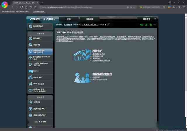Image resolution: width=187 pixels, height=131 pixels.
Task: Click the scissors screenshot tool icon
Action: click(x=174, y=7)
